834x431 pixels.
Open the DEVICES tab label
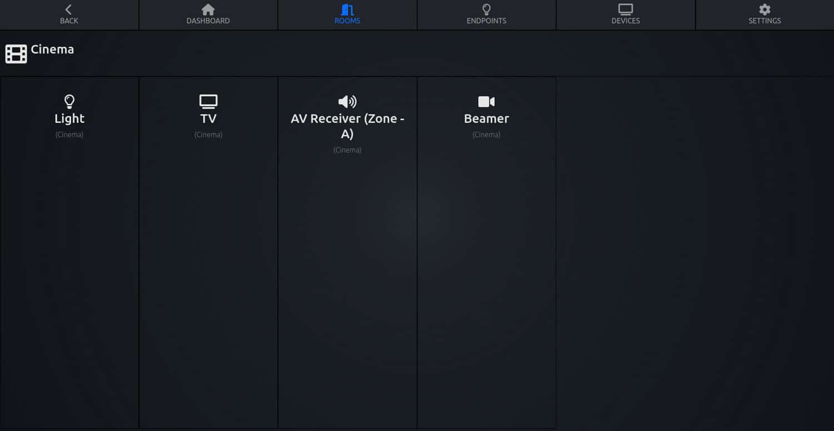pyautogui.click(x=625, y=21)
